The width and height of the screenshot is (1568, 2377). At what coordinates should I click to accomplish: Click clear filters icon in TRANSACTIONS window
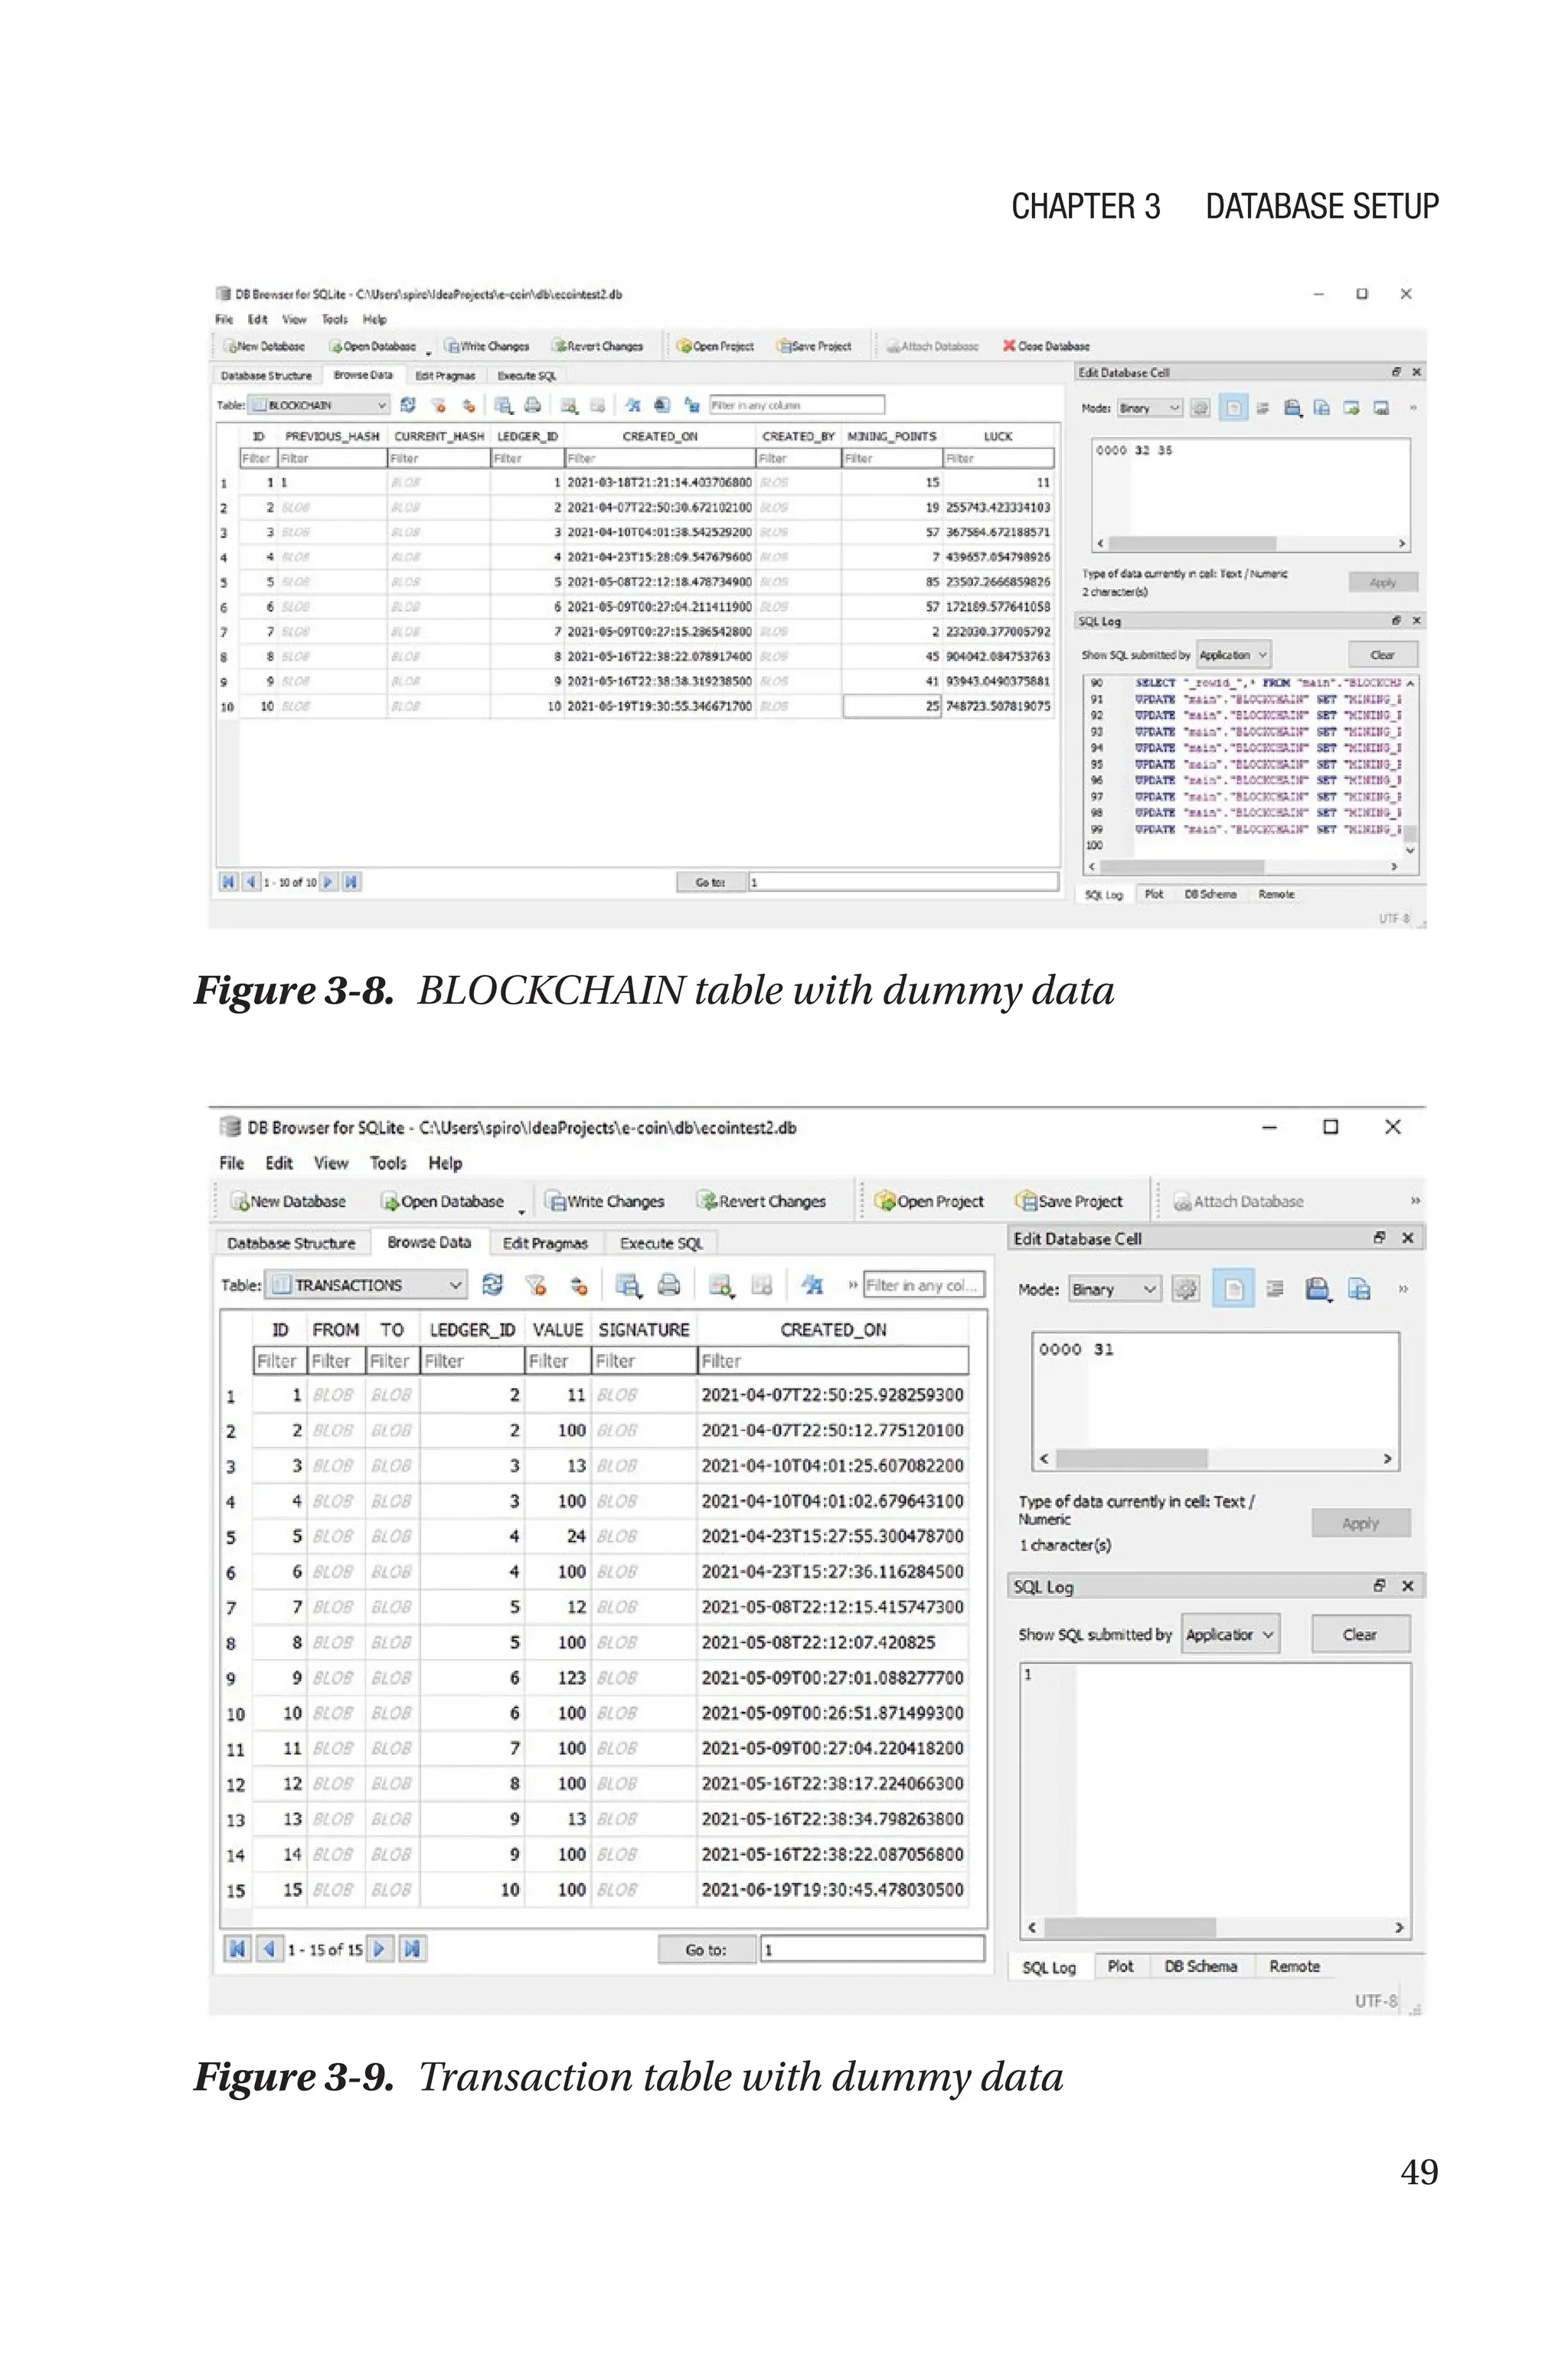pos(536,1285)
